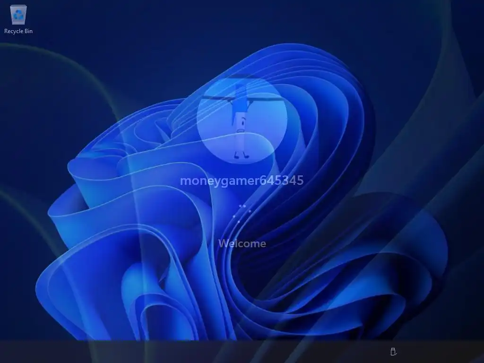Click the USB safely remove tray icon

(393, 352)
